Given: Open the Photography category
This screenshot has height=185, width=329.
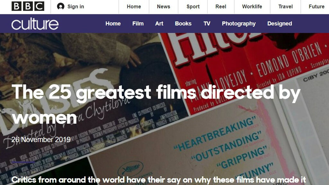Looking at the screenshot, I should coord(239,24).
